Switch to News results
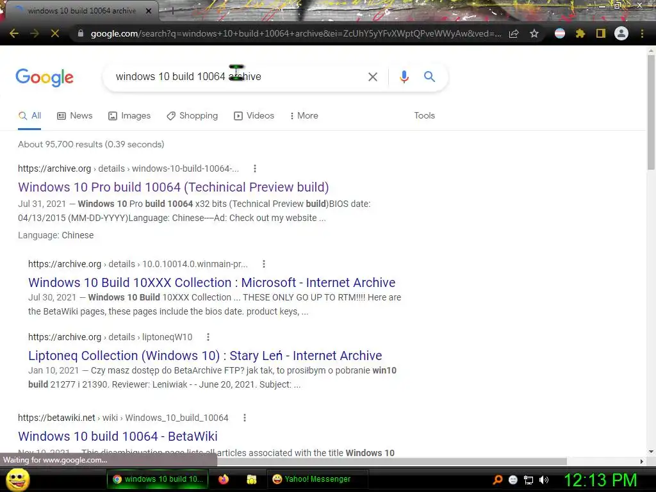The height and width of the screenshot is (492, 656). pos(75,116)
